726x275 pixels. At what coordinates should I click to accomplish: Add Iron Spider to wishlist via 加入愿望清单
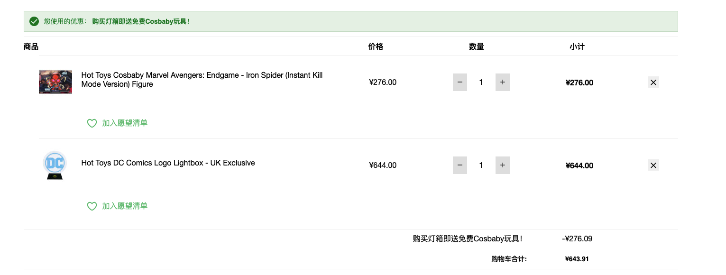pyautogui.click(x=125, y=123)
